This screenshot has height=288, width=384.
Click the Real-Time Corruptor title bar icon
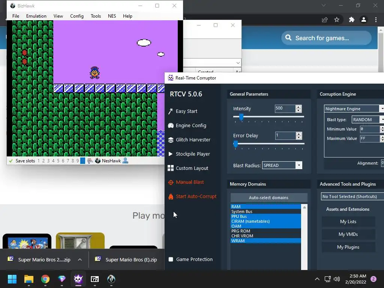click(171, 78)
